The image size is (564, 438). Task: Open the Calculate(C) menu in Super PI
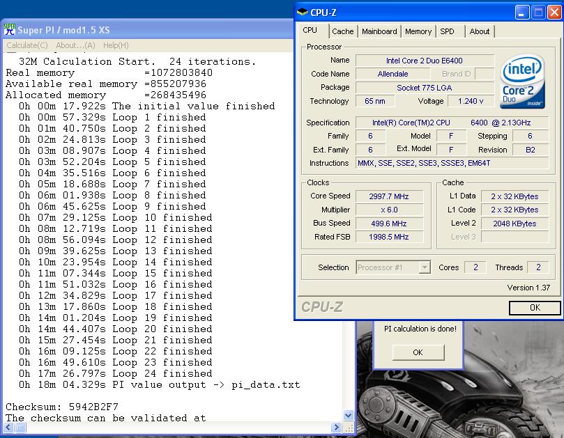(x=27, y=45)
